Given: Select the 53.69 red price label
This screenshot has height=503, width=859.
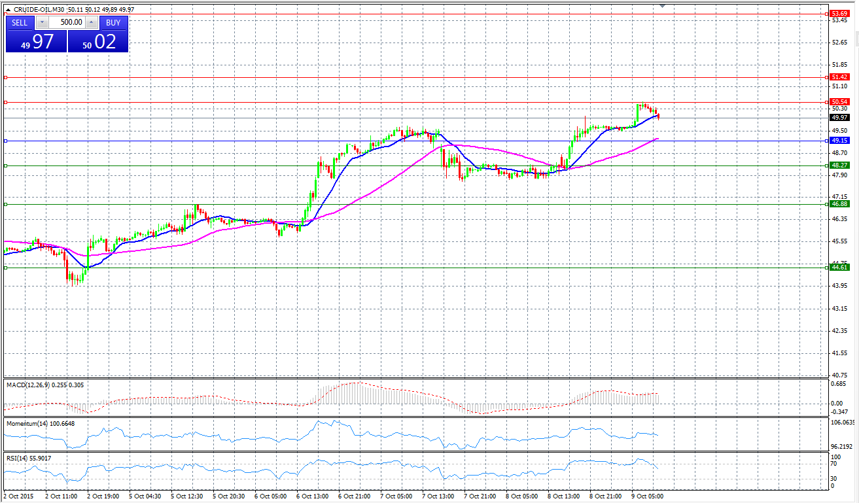Looking at the screenshot, I should (839, 14).
